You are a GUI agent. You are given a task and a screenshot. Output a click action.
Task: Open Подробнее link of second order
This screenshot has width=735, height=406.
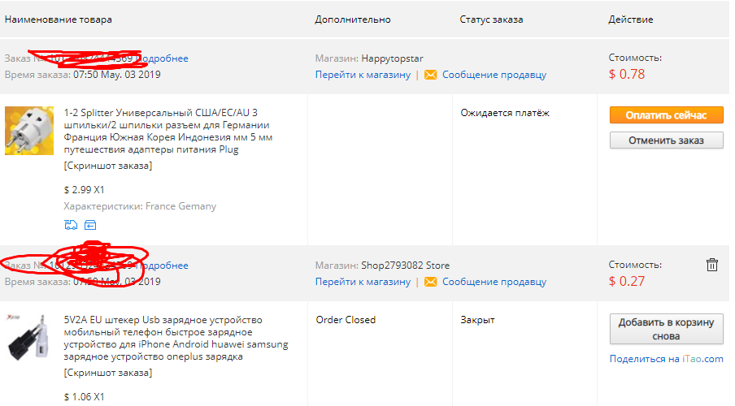point(163,266)
